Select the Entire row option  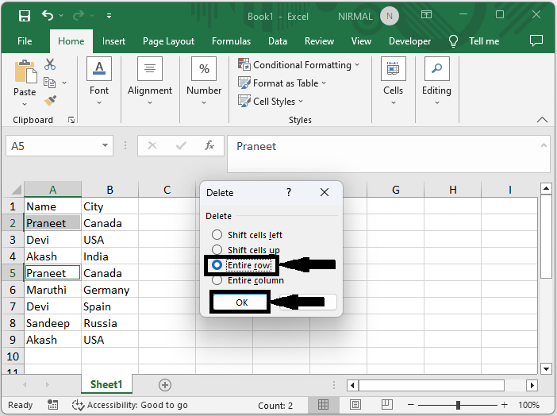pos(241,265)
